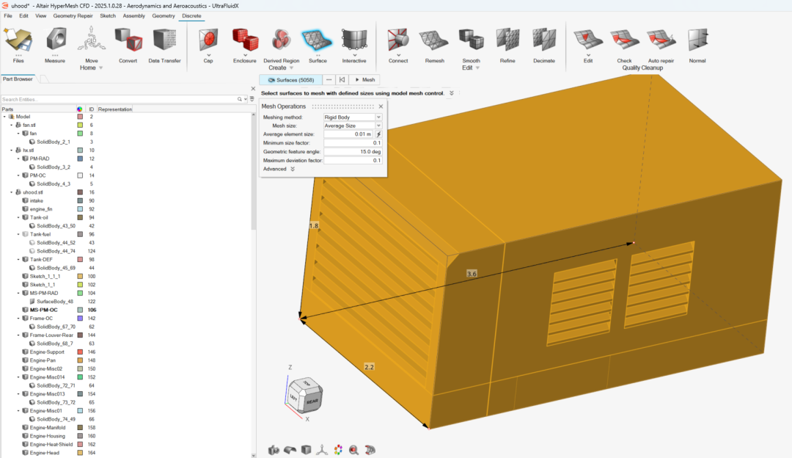Toggle visibility icon of intake part

pyautogui.click(x=25, y=200)
